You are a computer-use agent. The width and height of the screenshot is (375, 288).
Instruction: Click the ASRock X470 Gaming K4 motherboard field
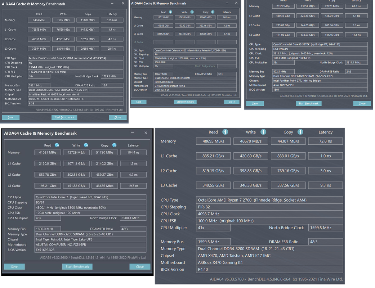tap(269, 262)
